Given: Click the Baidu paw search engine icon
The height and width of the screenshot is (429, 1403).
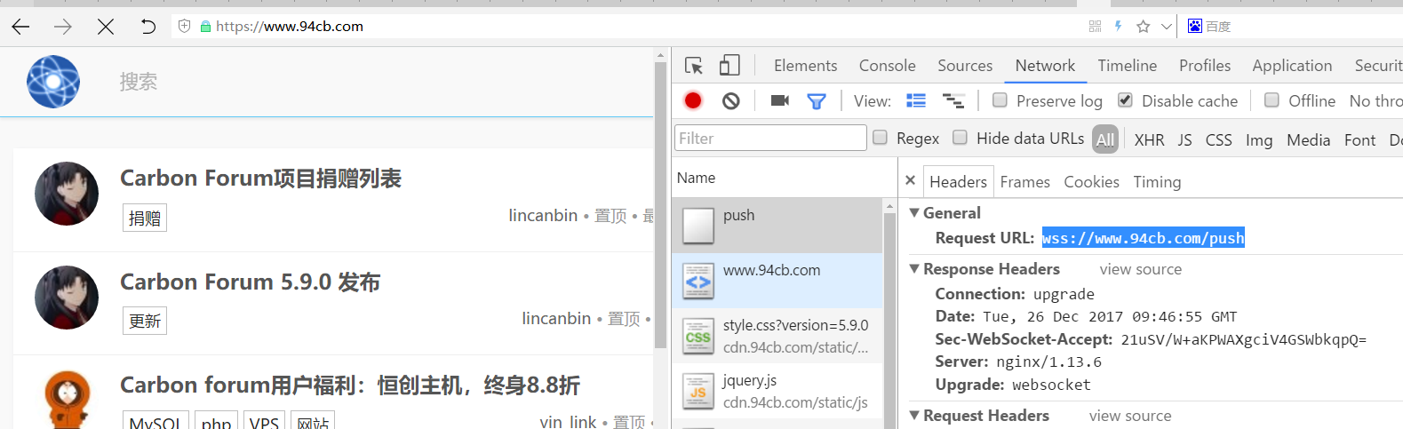Looking at the screenshot, I should pyautogui.click(x=1195, y=27).
